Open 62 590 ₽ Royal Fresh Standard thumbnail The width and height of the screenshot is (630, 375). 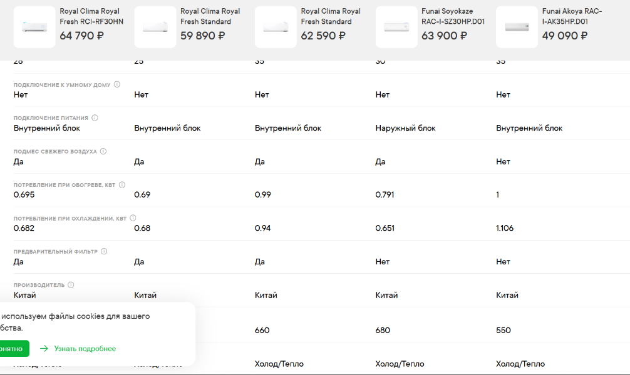[x=276, y=27]
